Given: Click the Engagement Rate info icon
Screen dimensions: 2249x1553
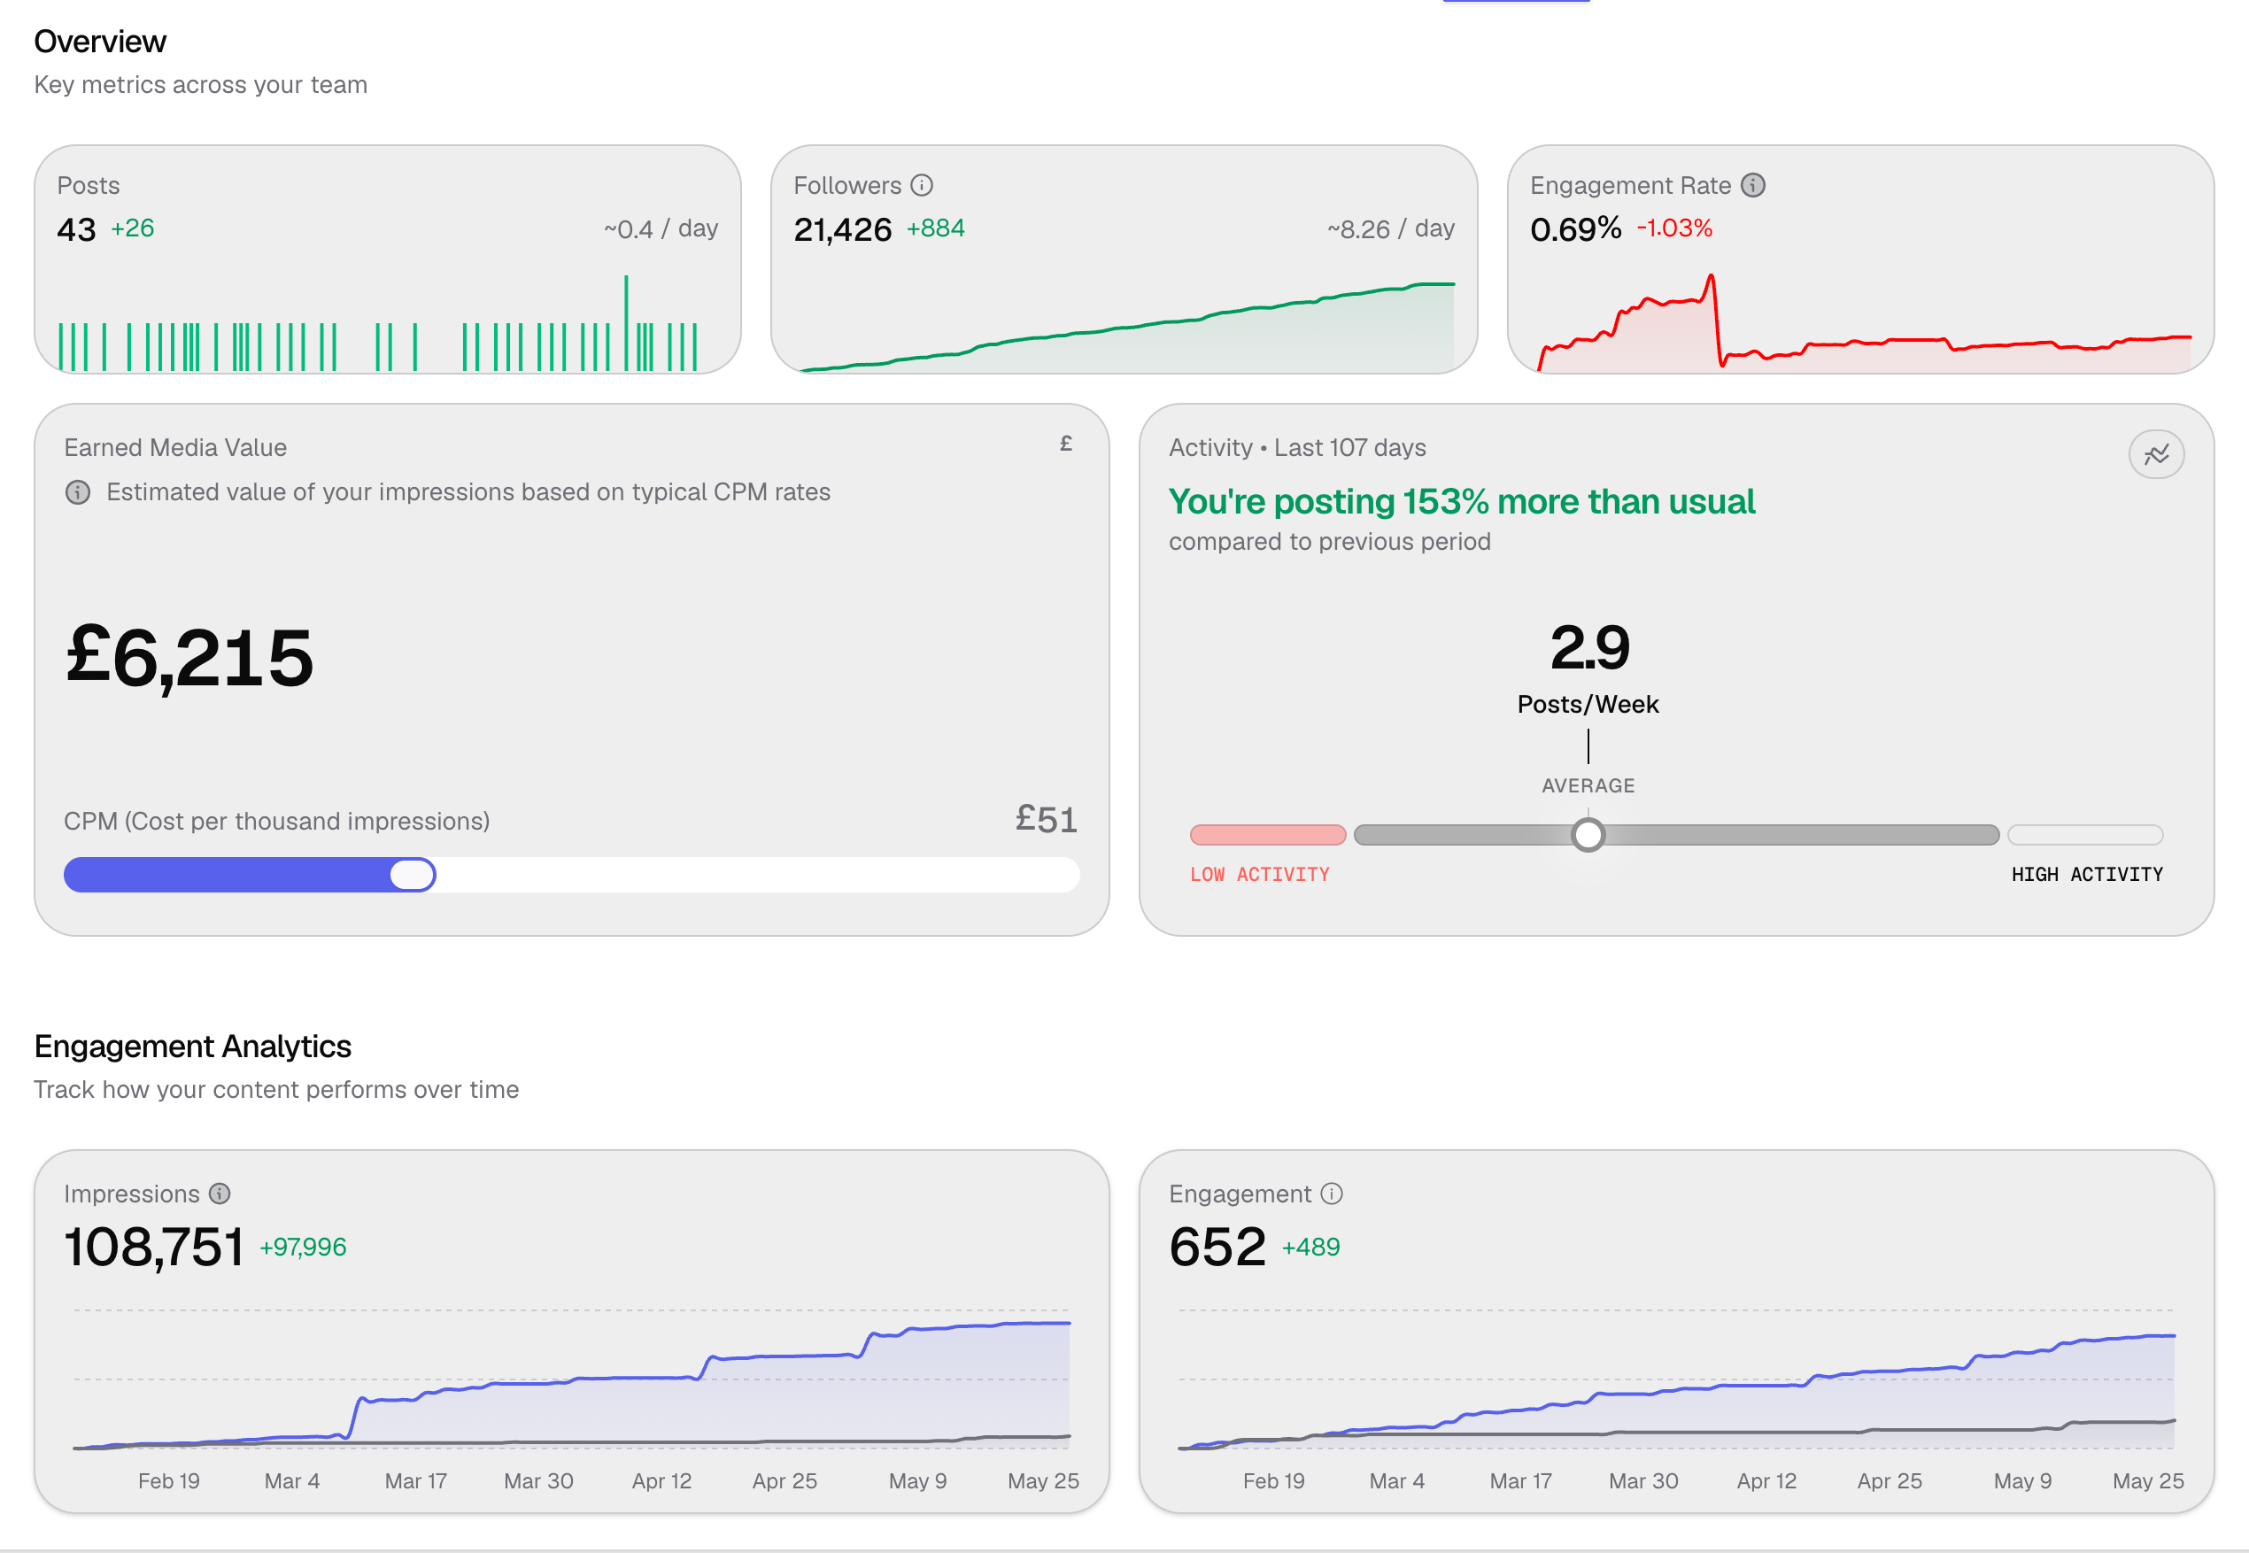Looking at the screenshot, I should click(x=1751, y=185).
